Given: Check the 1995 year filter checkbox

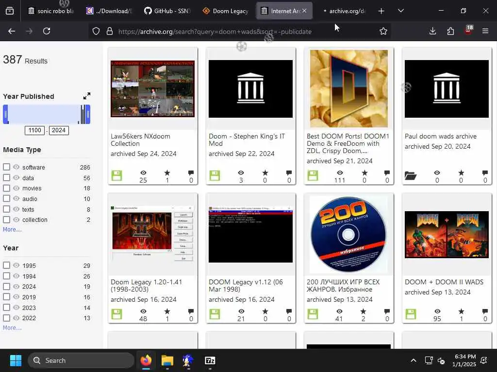Looking at the screenshot, I should click(x=6, y=265).
